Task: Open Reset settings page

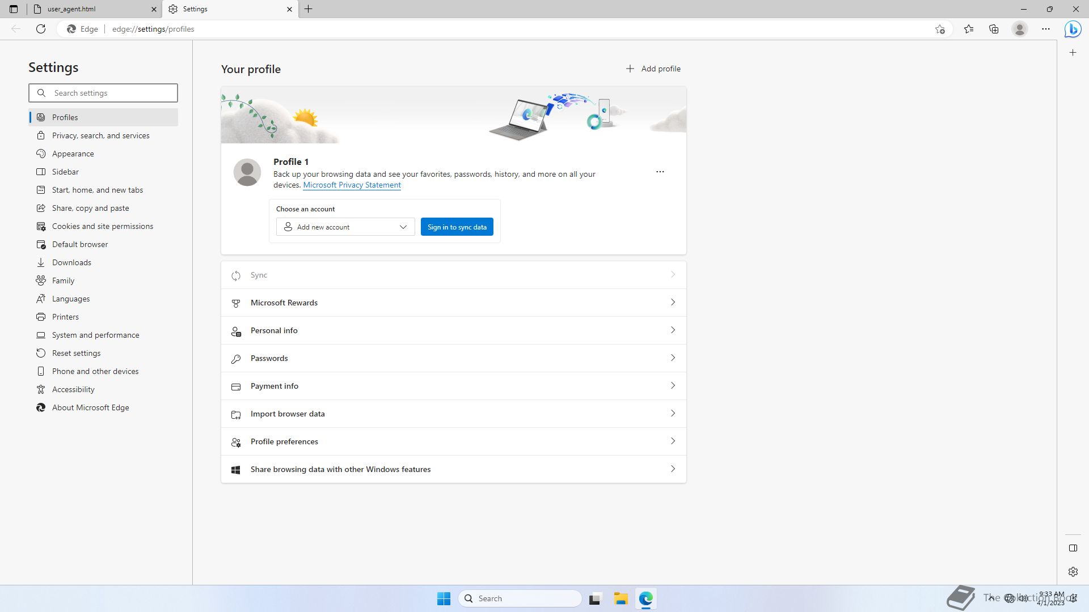Action: [103, 353]
